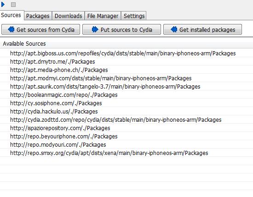Screen dimensions: 253x197
Task: Select the apt.dmytro.me source row
Action: click(126, 61)
